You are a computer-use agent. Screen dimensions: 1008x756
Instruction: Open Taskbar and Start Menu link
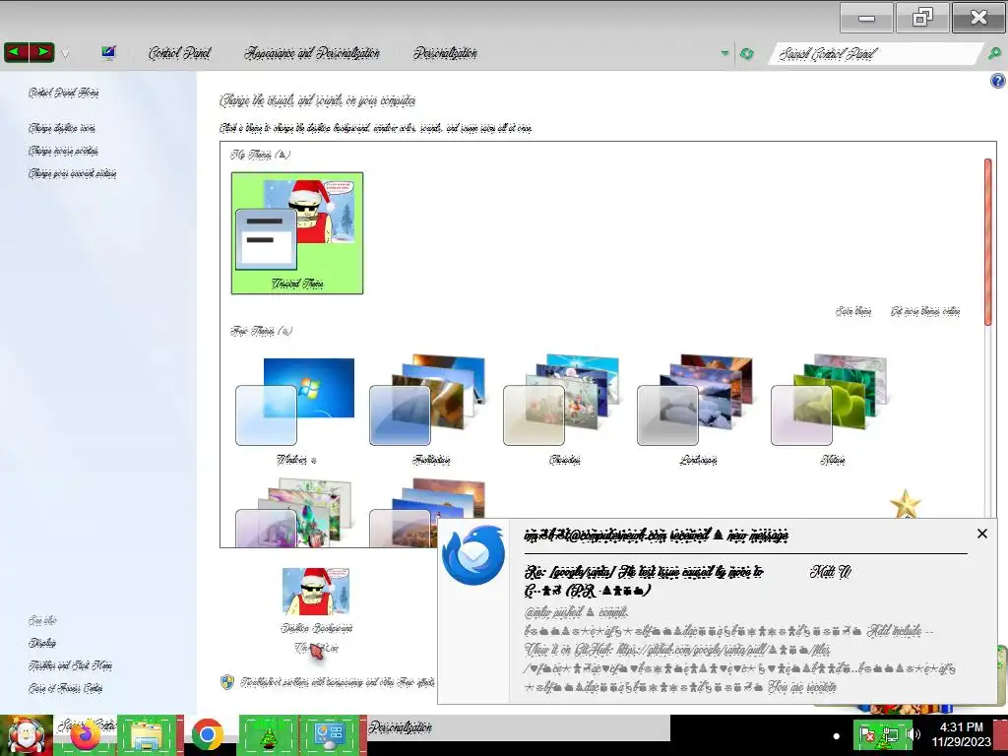tap(70, 665)
